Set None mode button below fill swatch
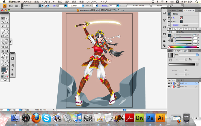Viewport: 201px width, 126px height. pyautogui.click(x=8, y=77)
